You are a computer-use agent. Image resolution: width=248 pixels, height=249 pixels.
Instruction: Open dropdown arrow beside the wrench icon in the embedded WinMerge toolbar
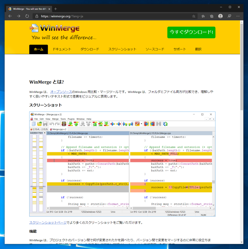coord(142,124)
